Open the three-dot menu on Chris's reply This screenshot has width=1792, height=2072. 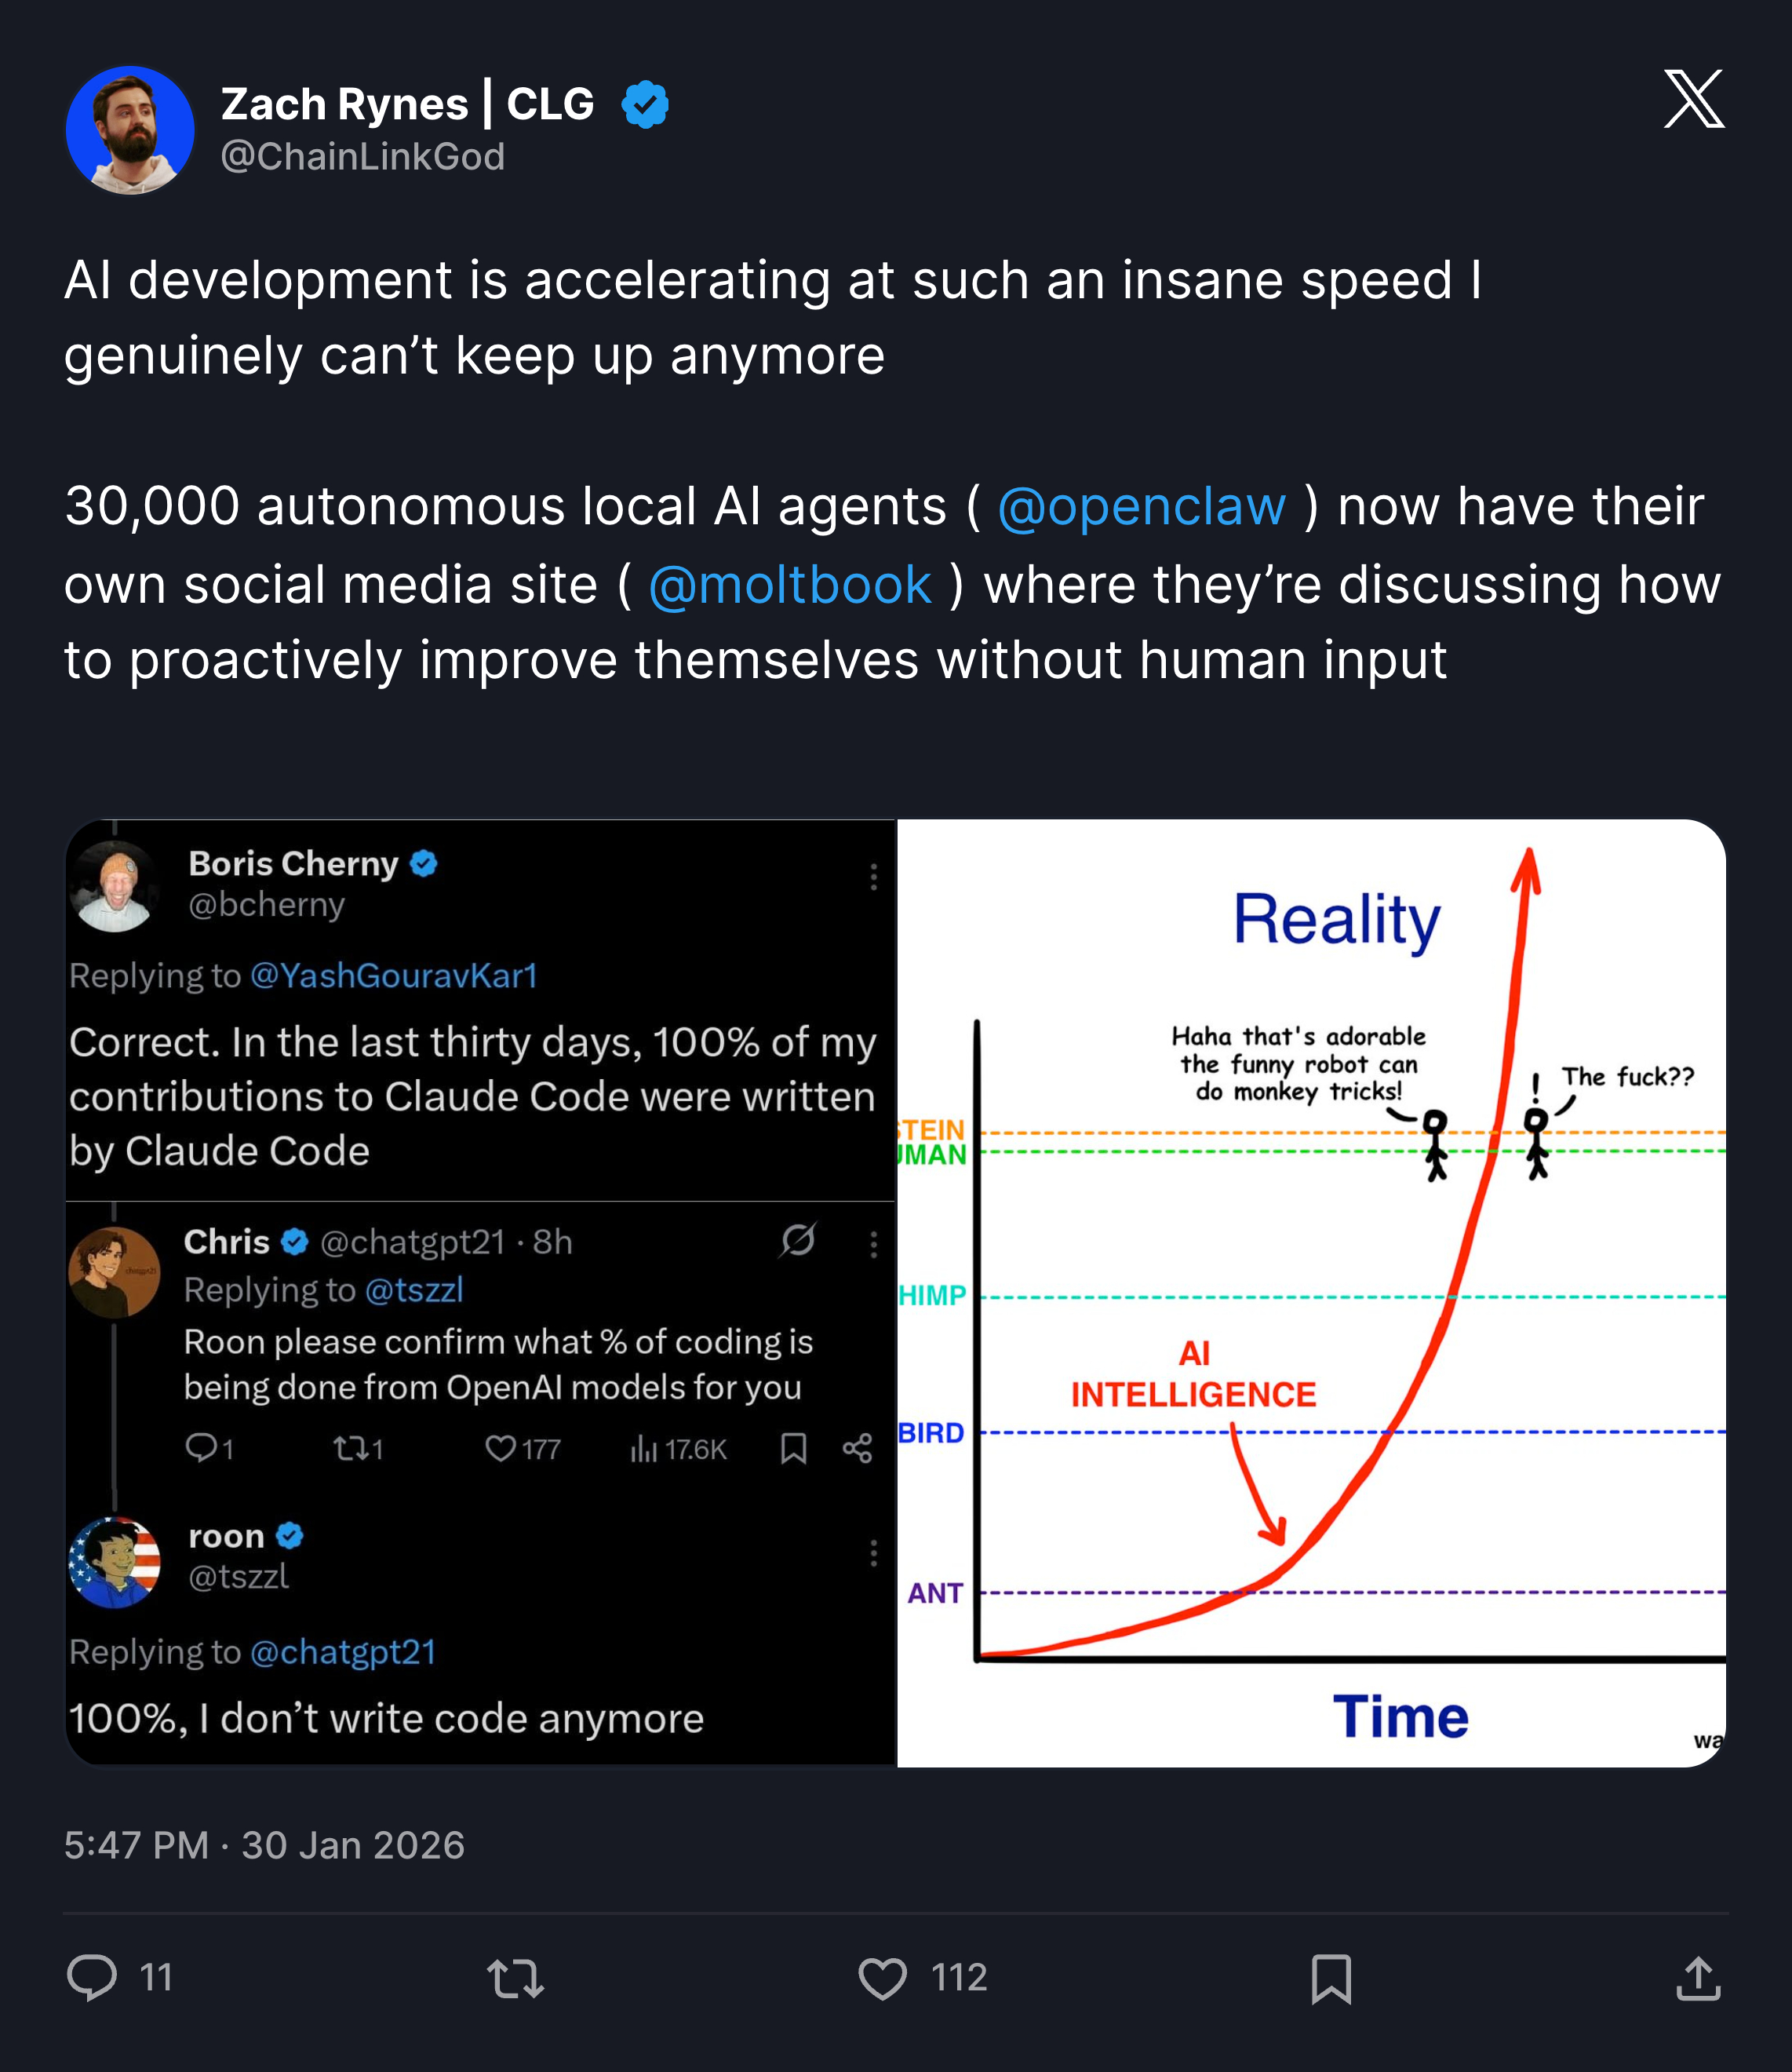[872, 1244]
